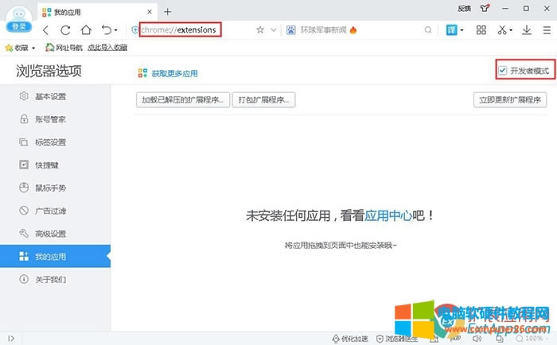Toggle the 开发者模式 checkbox

(503, 71)
